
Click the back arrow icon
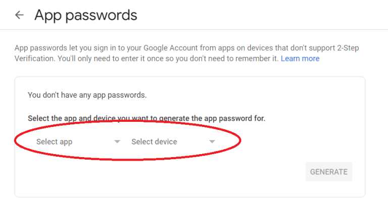click(19, 15)
